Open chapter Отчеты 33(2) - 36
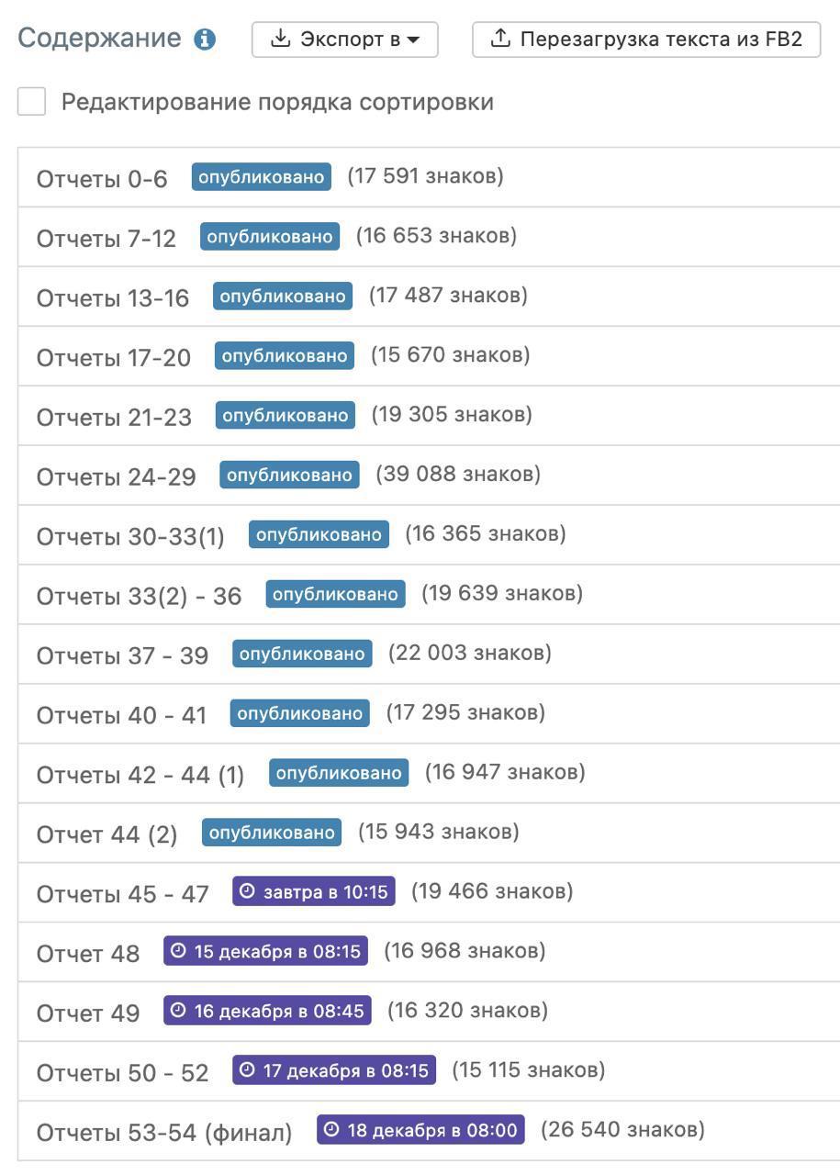Viewport: 840px width, 1175px height. [x=139, y=597]
